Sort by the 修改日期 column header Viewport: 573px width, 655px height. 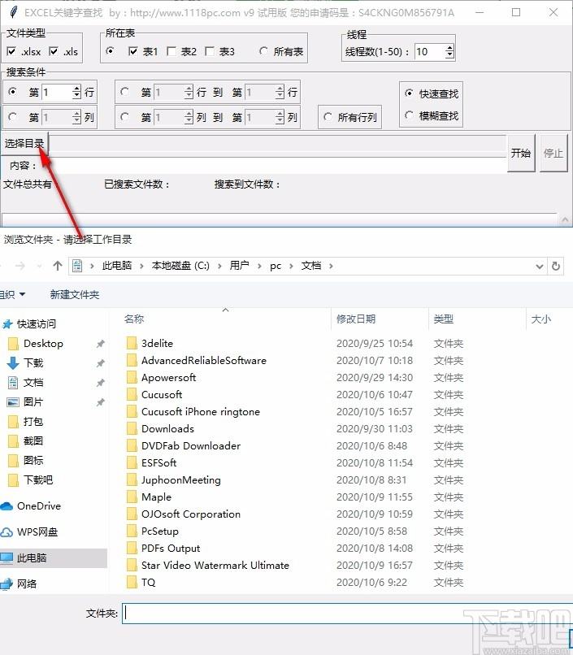[x=356, y=319]
